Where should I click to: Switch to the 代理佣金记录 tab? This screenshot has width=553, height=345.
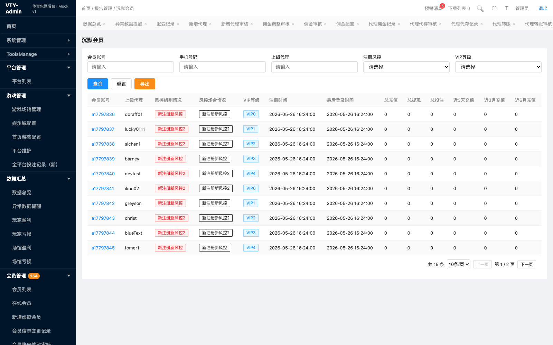[382, 24]
